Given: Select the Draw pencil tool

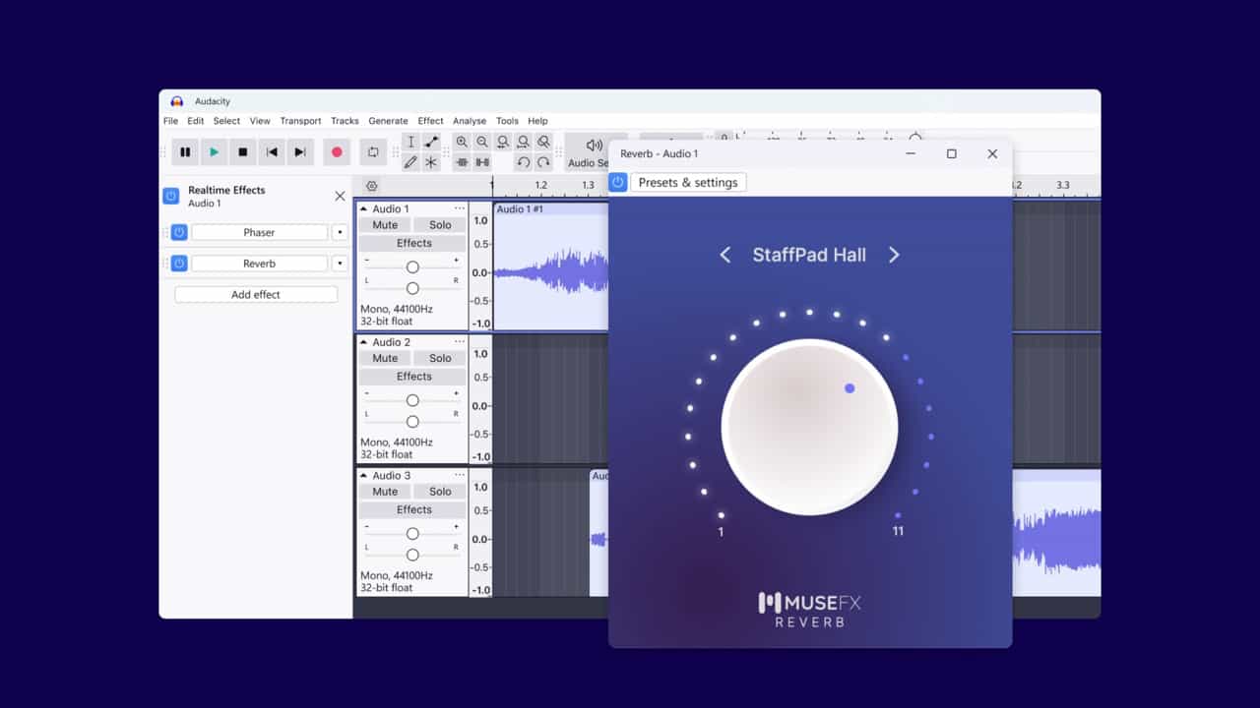Looking at the screenshot, I should 410,162.
